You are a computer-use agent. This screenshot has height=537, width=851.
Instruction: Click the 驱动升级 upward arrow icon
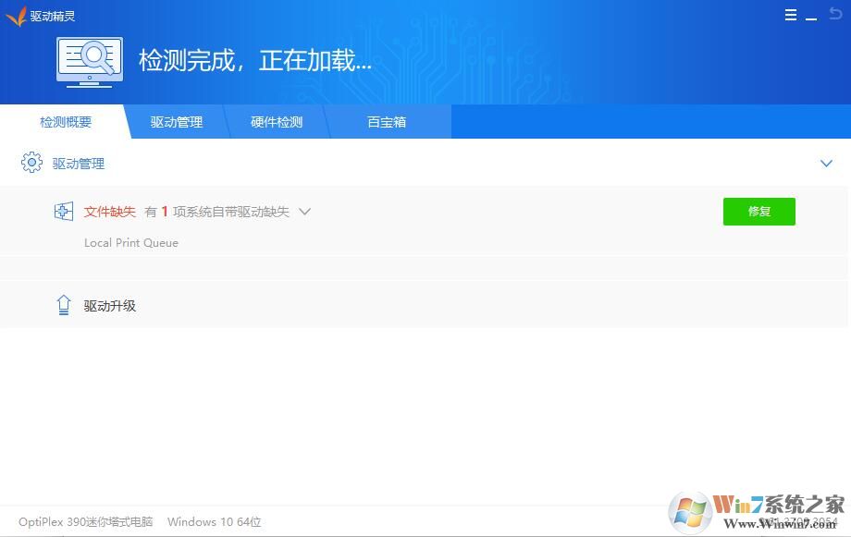point(63,305)
